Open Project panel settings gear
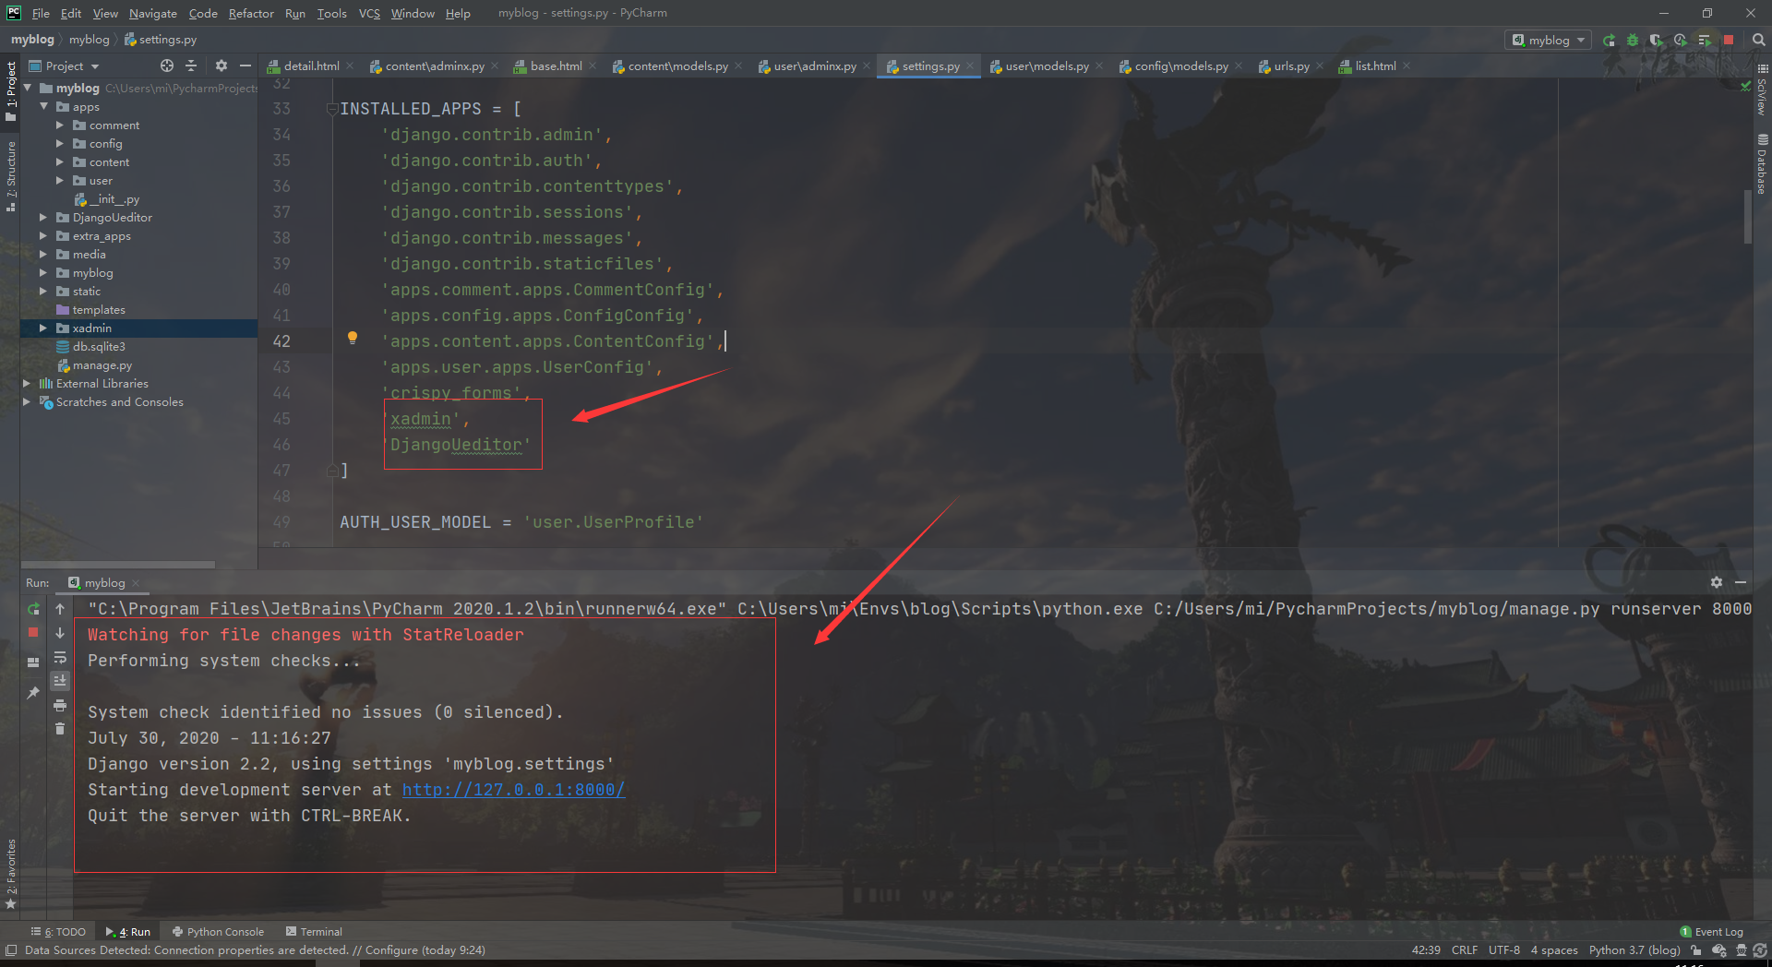The height and width of the screenshot is (967, 1772). point(221,66)
